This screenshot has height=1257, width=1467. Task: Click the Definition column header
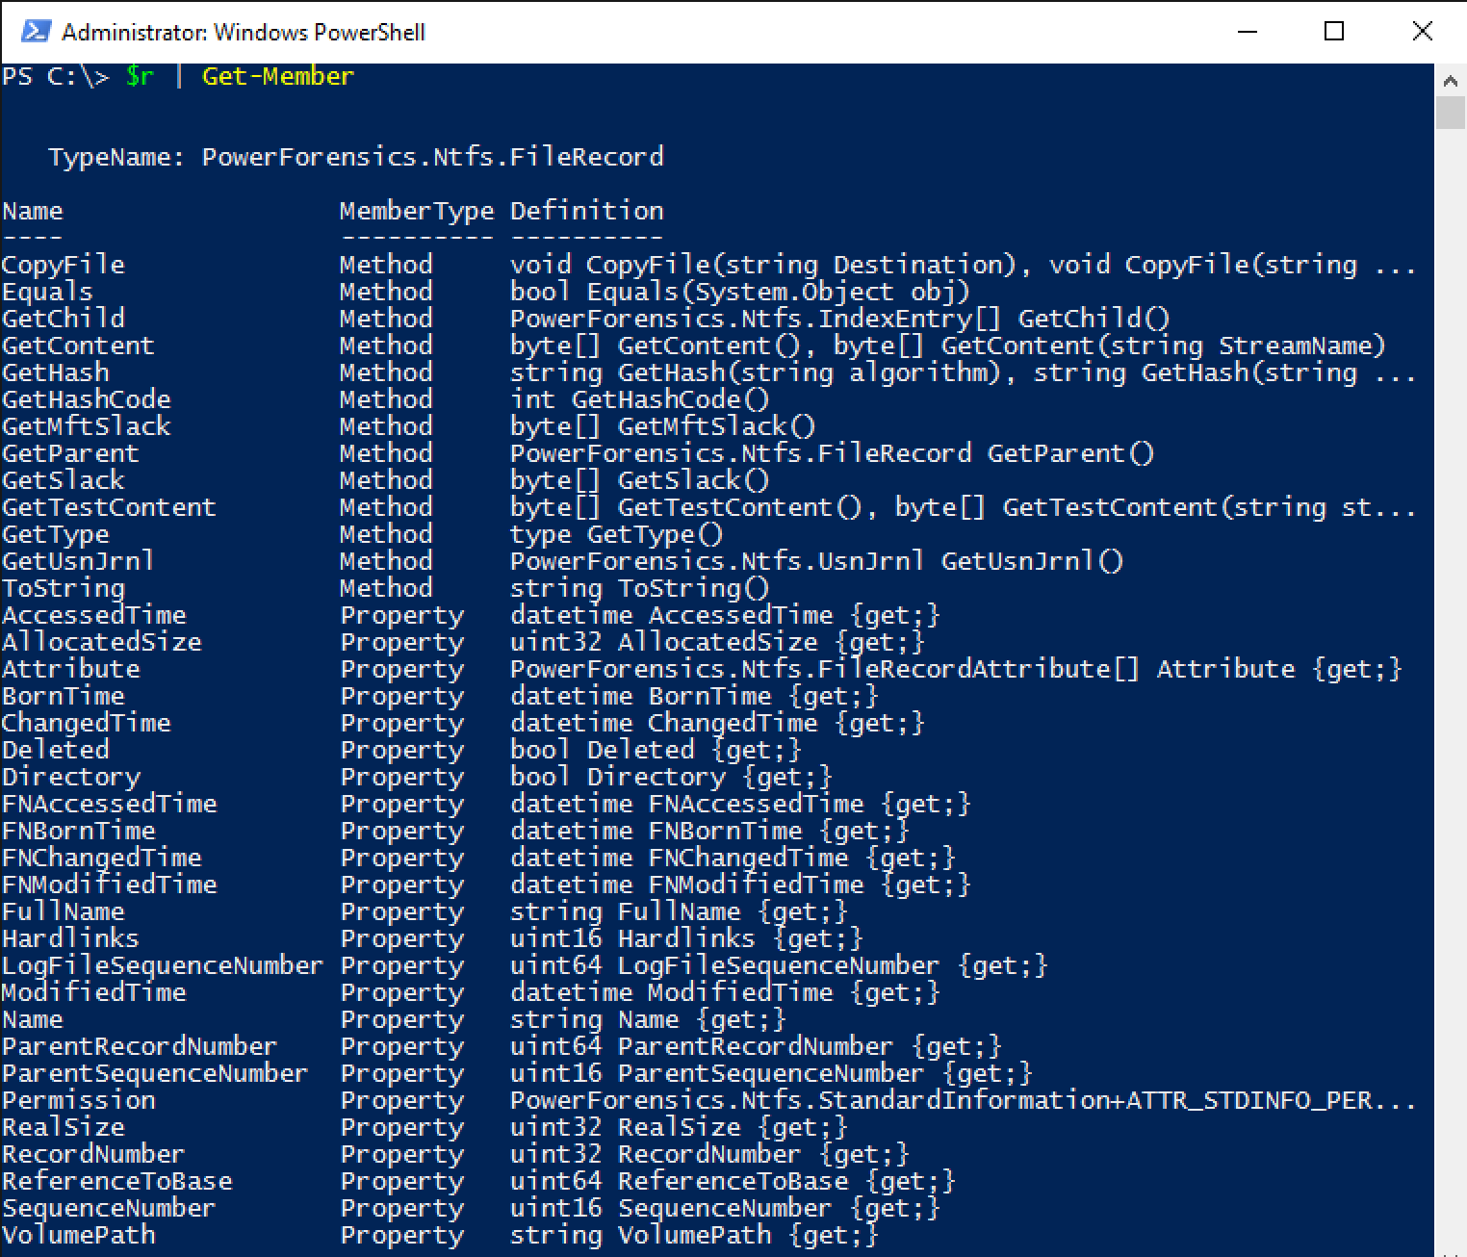point(587,211)
